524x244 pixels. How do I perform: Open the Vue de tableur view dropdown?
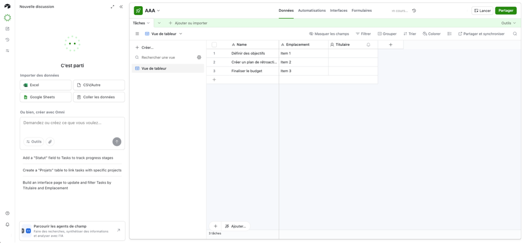click(x=164, y=34)
